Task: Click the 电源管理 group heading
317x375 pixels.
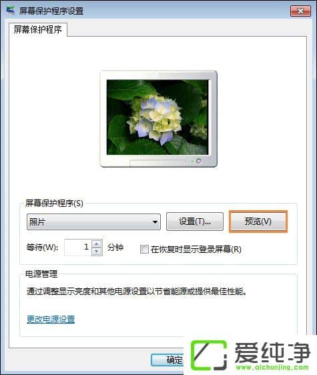Action: point(41,274)
